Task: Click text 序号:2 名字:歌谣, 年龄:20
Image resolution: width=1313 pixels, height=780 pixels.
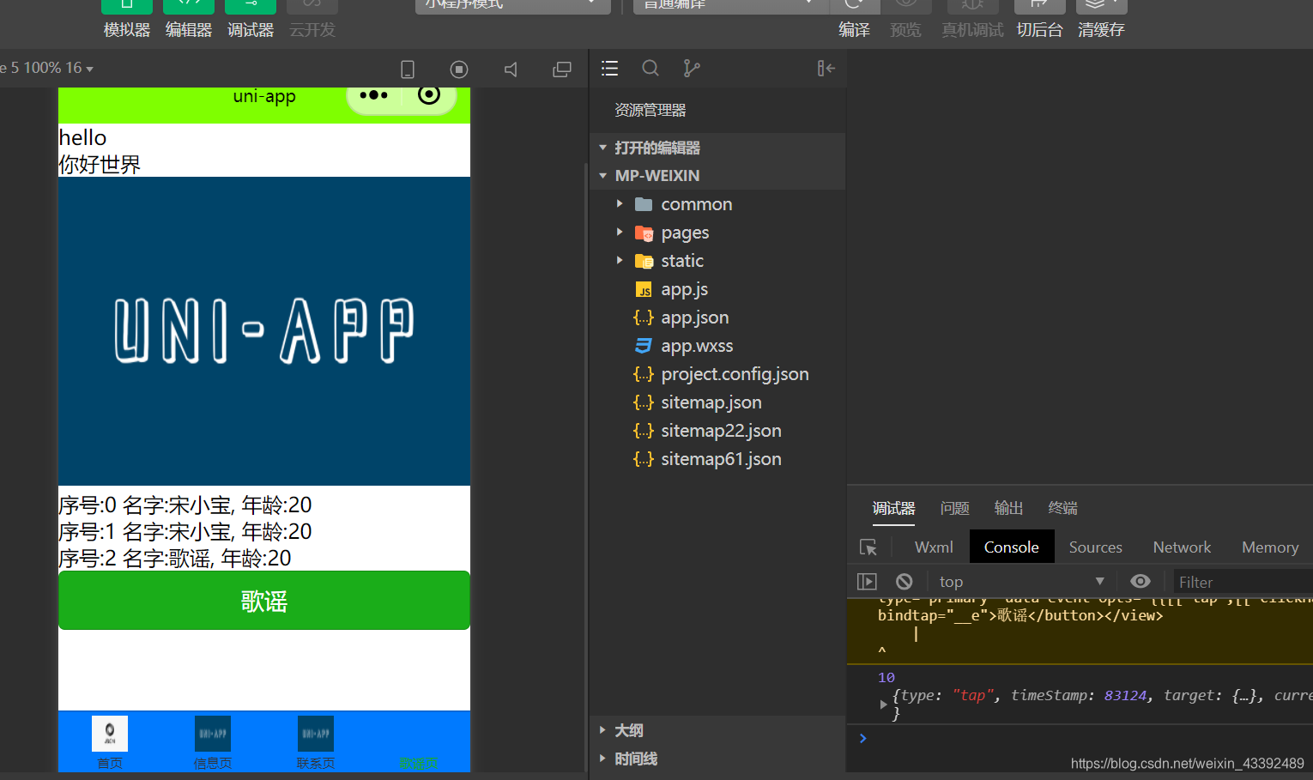Action: click(175, 559)
